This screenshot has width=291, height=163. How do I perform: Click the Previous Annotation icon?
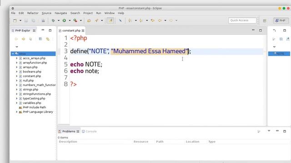tap(141, 20)
